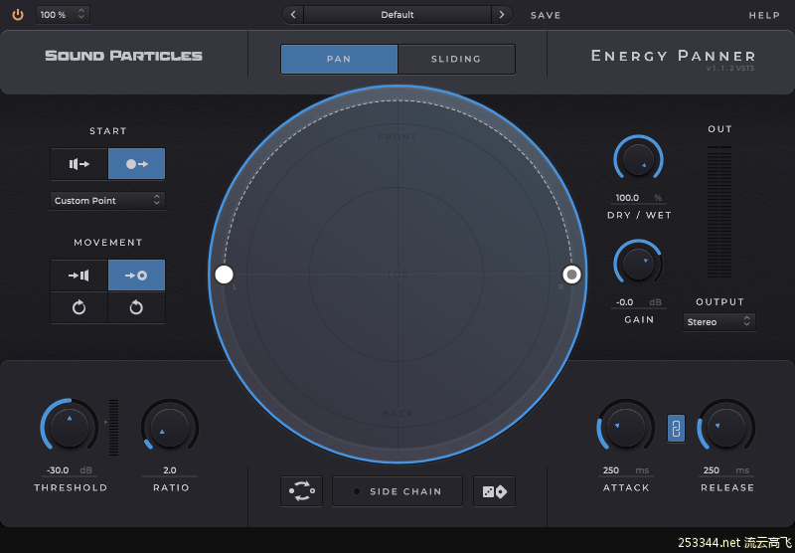Go to previous preset with left arrow

[x=292, y=15]
